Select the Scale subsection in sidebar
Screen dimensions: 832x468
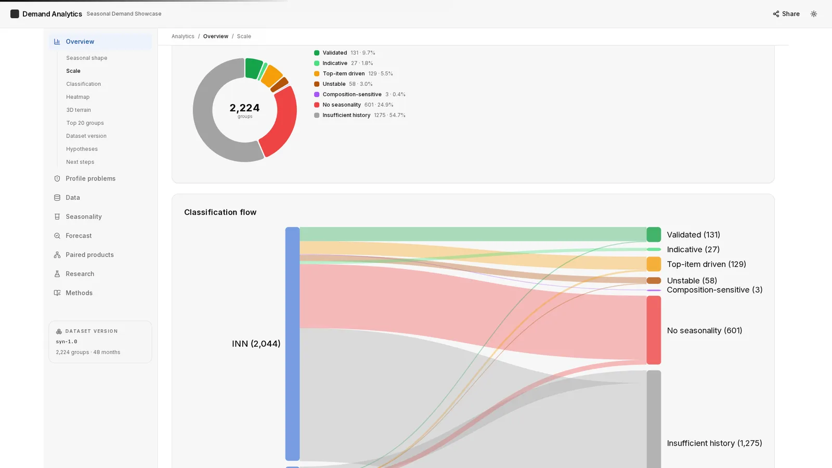[x=73, y=71]
